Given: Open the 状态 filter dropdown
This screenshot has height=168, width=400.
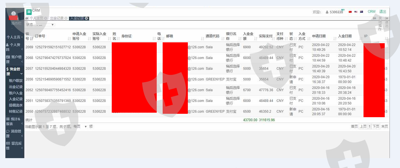Looking at the screenshot, I should pos(45,25).
